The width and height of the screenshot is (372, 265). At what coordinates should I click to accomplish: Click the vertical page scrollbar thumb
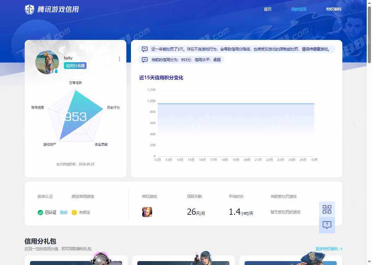click(x=370, y=35)
